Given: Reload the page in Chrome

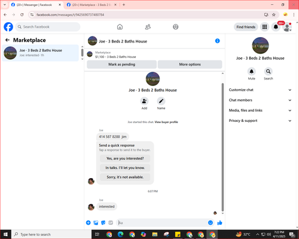Looking at the screenshot, I should (22, 15).
